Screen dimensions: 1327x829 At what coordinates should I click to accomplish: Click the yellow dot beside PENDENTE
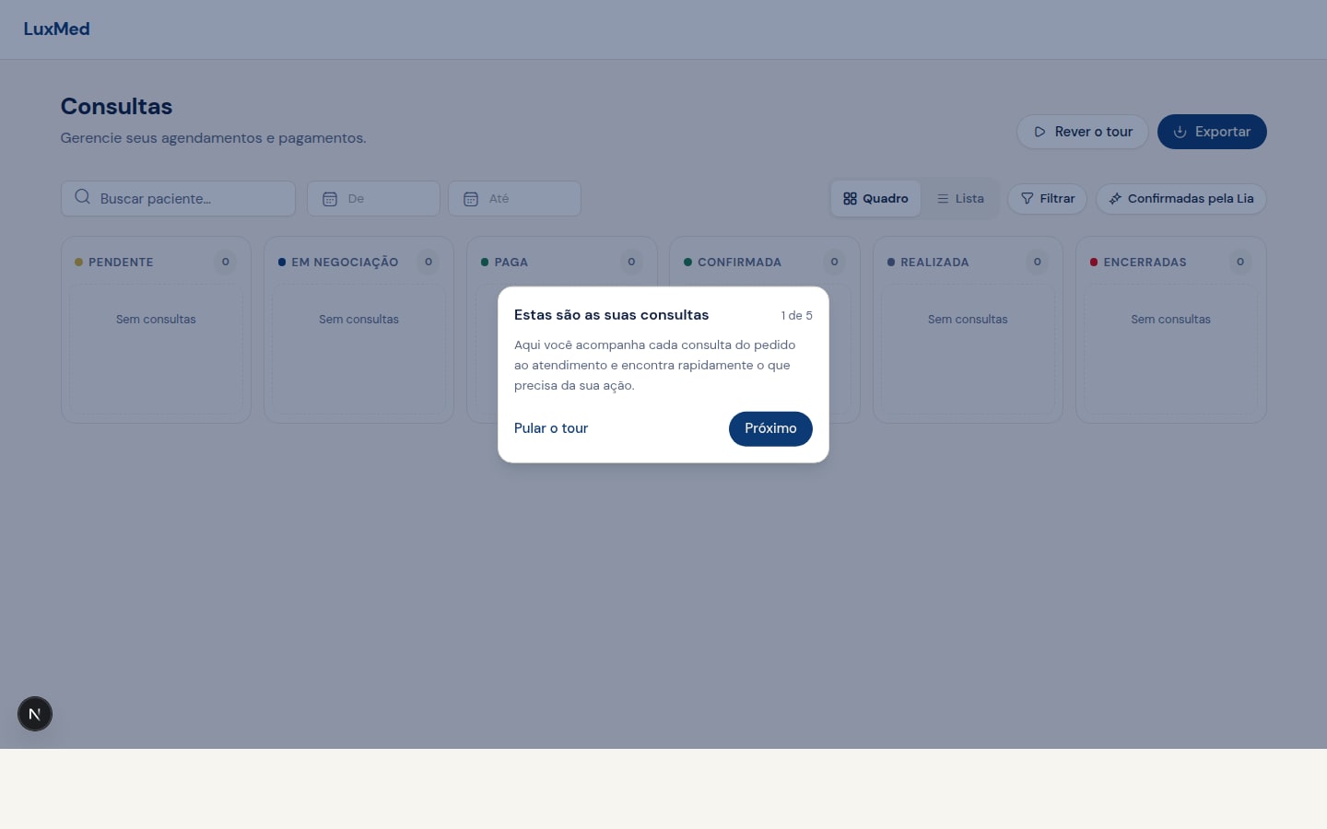tap(78, 263)
